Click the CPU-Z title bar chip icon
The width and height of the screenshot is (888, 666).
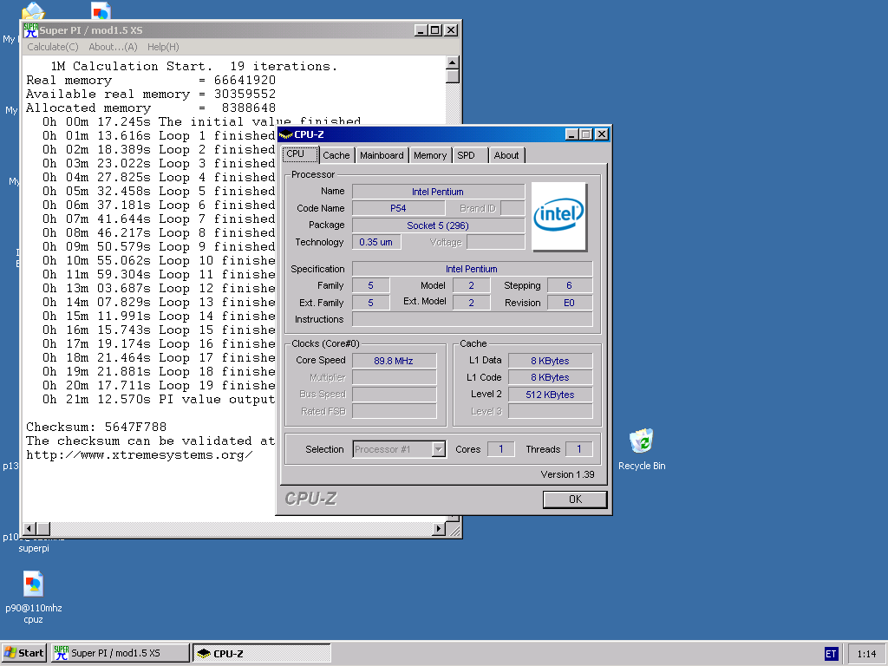pyautogui.click(x=286, y=134)
